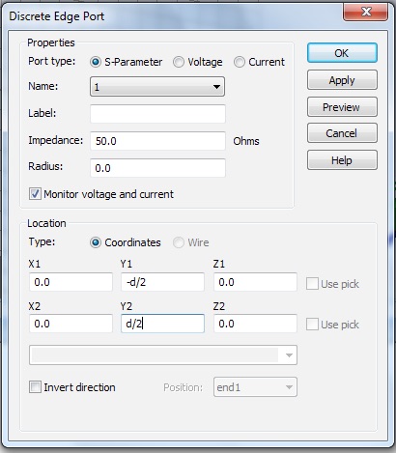The width and height of the screenshot is (396, 453).
Task: Click the Impedance field showing 50.0
Action: click(157, 141)
